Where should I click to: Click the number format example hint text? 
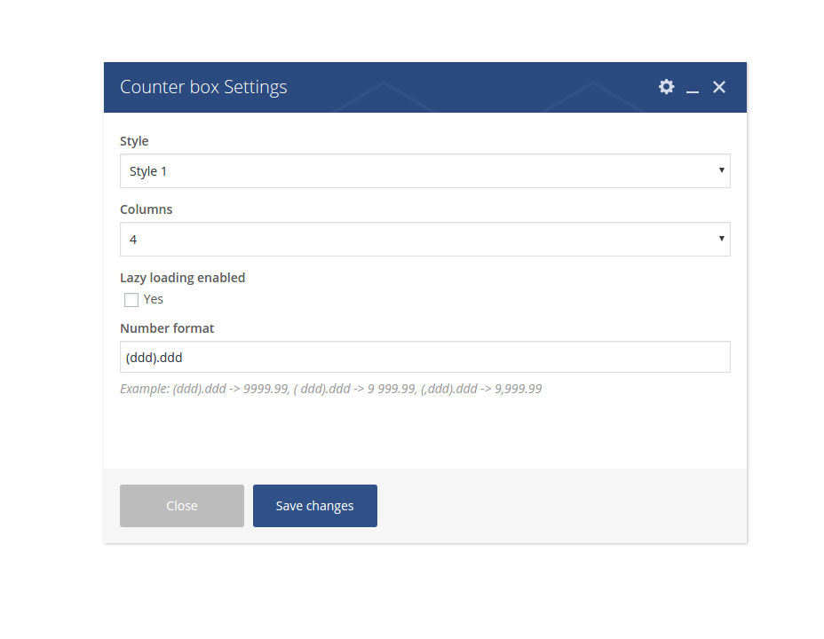[x=330, y=389]
